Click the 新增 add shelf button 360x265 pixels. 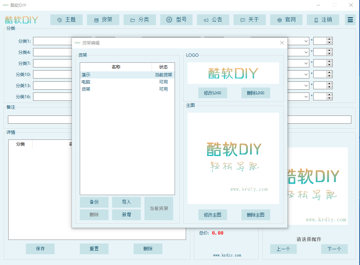126,215
